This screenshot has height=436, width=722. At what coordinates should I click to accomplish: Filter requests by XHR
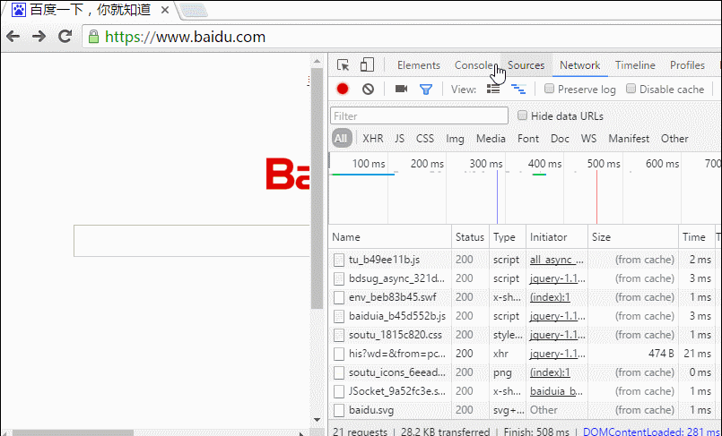click(372, 138)
